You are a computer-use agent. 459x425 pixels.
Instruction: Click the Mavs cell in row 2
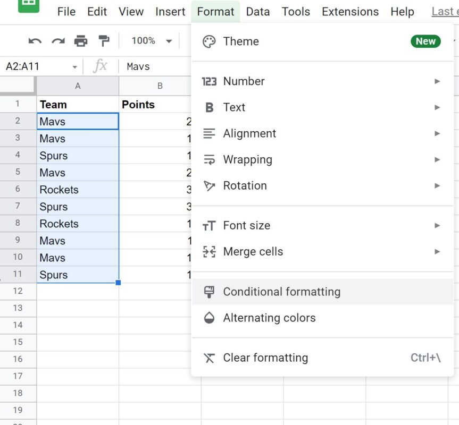(78, 121)
